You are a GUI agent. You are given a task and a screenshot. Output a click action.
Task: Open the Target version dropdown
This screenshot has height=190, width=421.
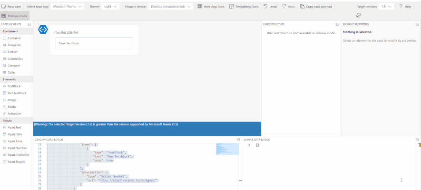pos(386,7)
